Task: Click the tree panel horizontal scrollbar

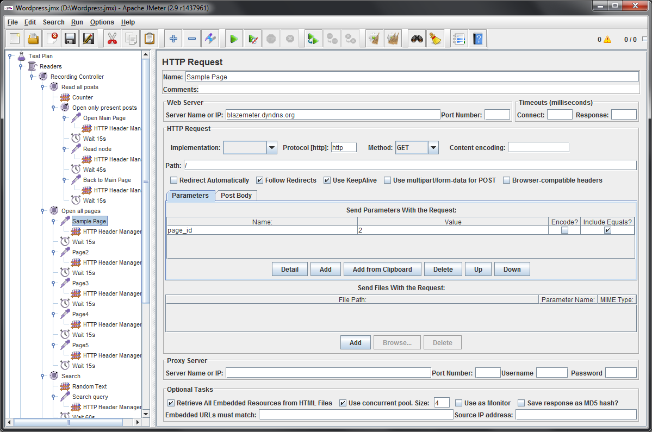Action: (68, 422)
